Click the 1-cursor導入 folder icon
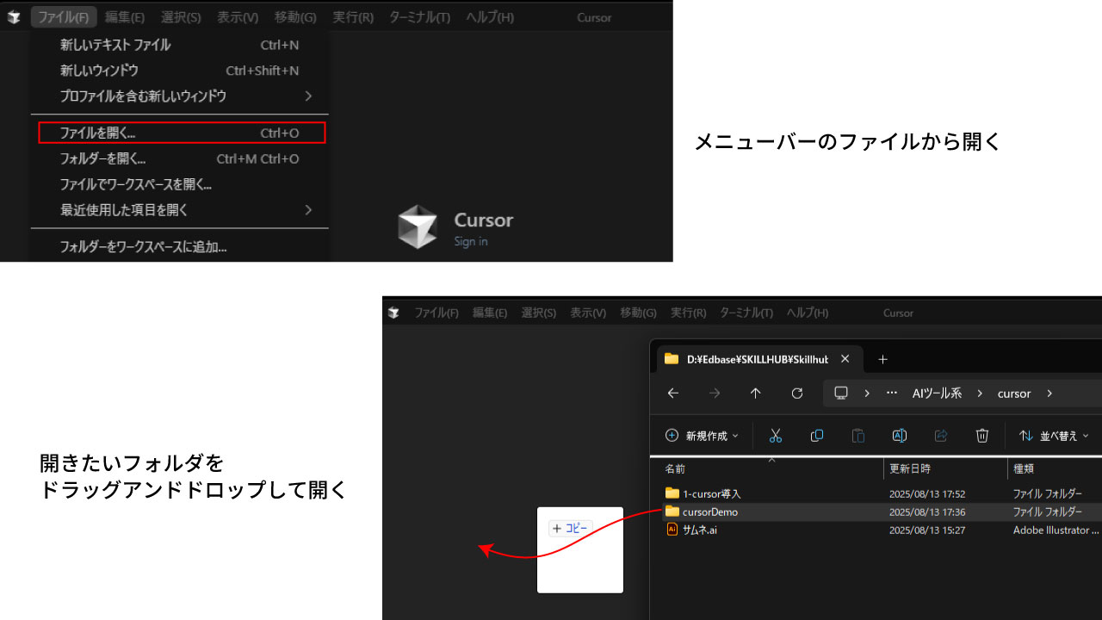Image resolution: width=1102 pixels, height=620 pixels. click(x=672, y=493)
